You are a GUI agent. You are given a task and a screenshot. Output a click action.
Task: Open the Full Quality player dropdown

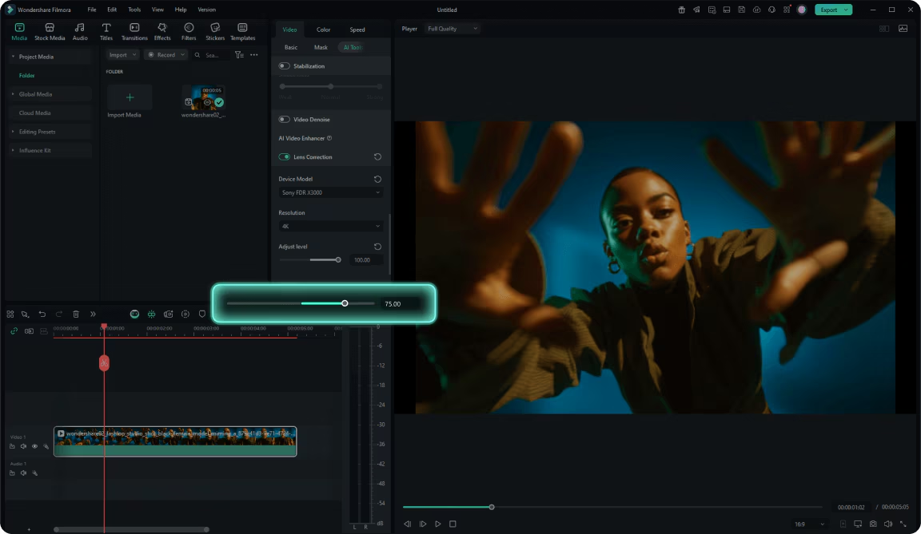click(452, 29)
